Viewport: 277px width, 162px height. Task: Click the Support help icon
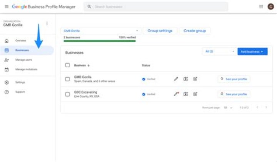click(x=7, y=92)
